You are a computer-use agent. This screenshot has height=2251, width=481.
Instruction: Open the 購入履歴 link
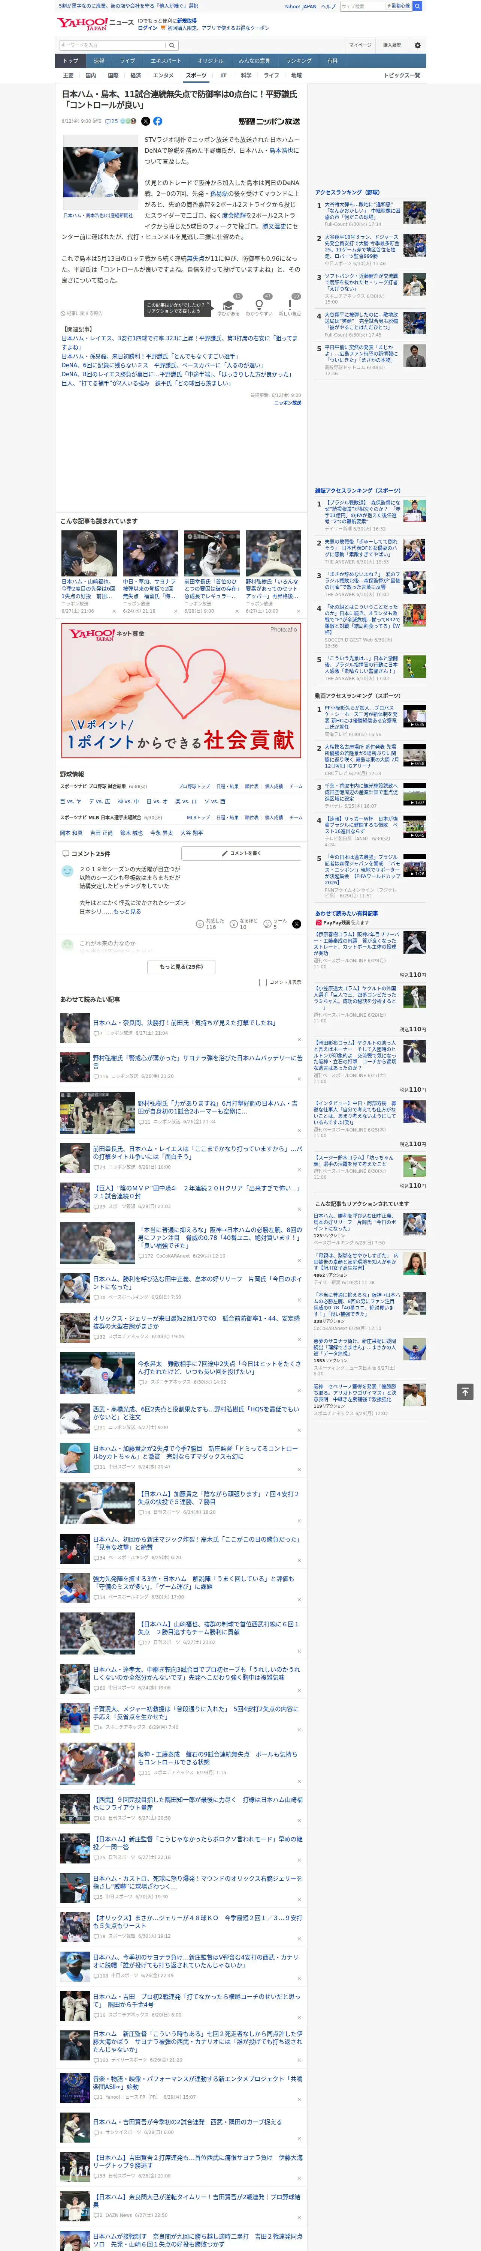pos(392,45)
